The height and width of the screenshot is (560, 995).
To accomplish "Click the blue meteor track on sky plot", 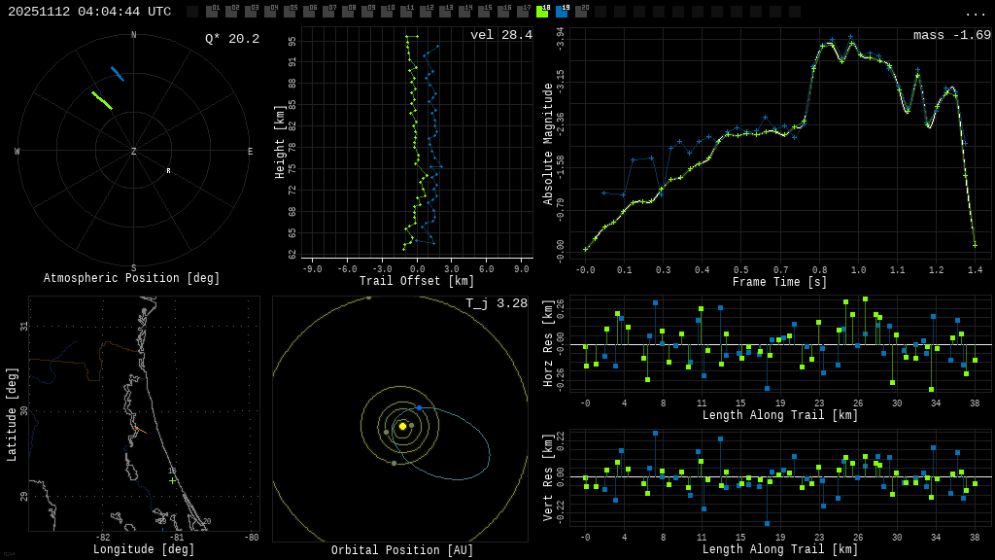I will pyautogui.click(x=117, y=74).
